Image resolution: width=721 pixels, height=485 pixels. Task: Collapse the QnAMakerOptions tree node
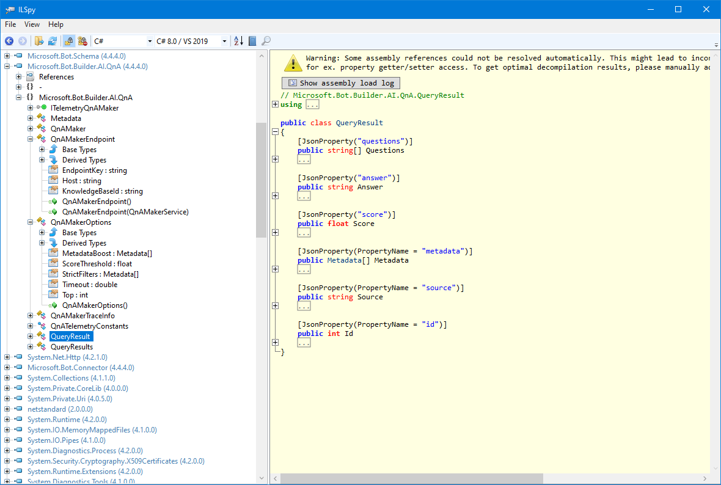31,222
